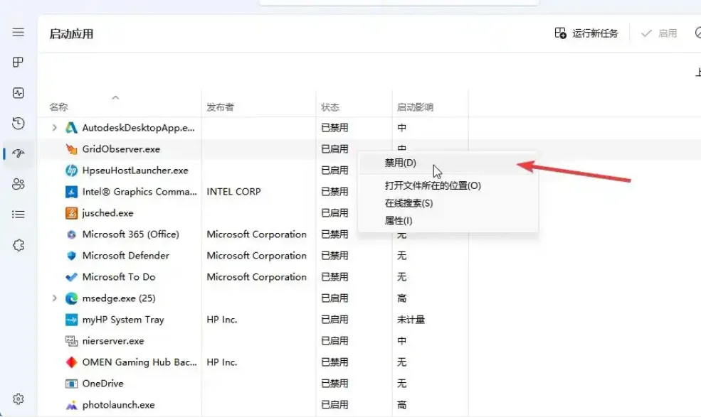The image size is (701, 417).
Task: Click the Microsoft Defender shield icon
Action: click(72, 256)
